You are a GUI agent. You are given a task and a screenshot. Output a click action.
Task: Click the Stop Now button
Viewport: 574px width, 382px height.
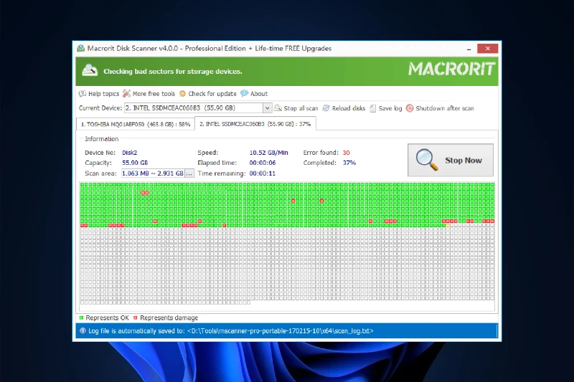(x=451, y=160)
